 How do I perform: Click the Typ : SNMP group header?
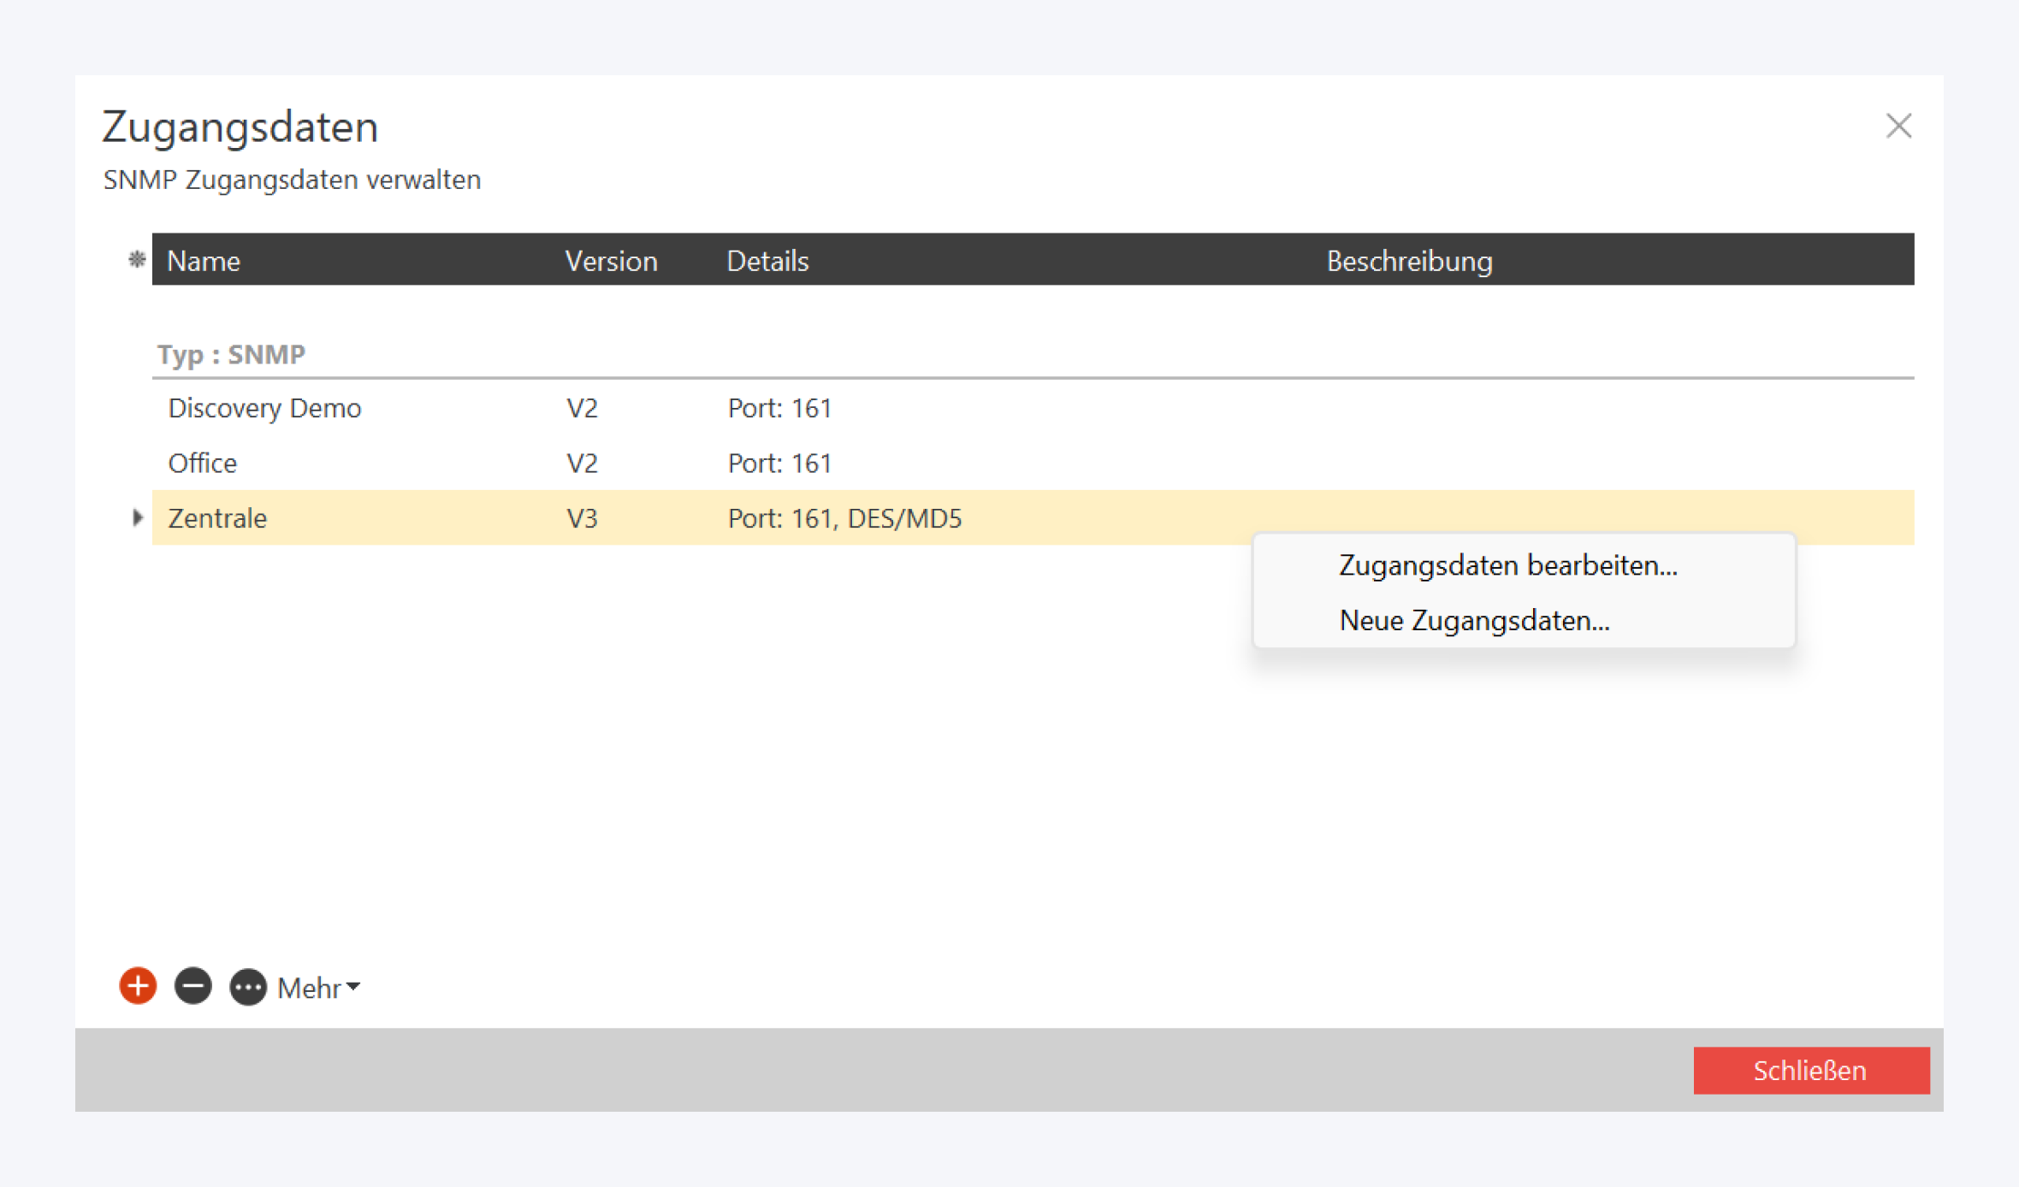(231, 354)
